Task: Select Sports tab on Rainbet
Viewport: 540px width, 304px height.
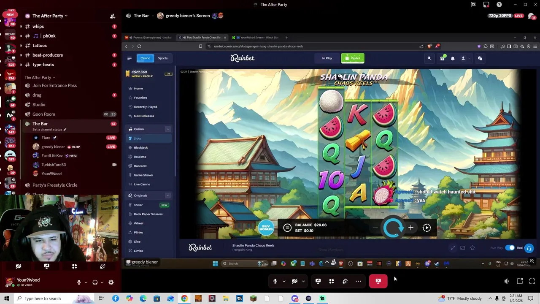Action: click(162, 58)
